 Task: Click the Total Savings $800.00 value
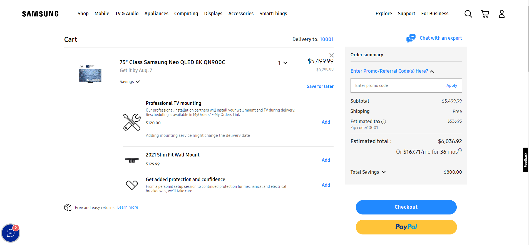pyautogui.click(x=453, y=172)
